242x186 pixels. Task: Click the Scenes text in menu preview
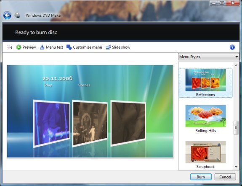84,85
